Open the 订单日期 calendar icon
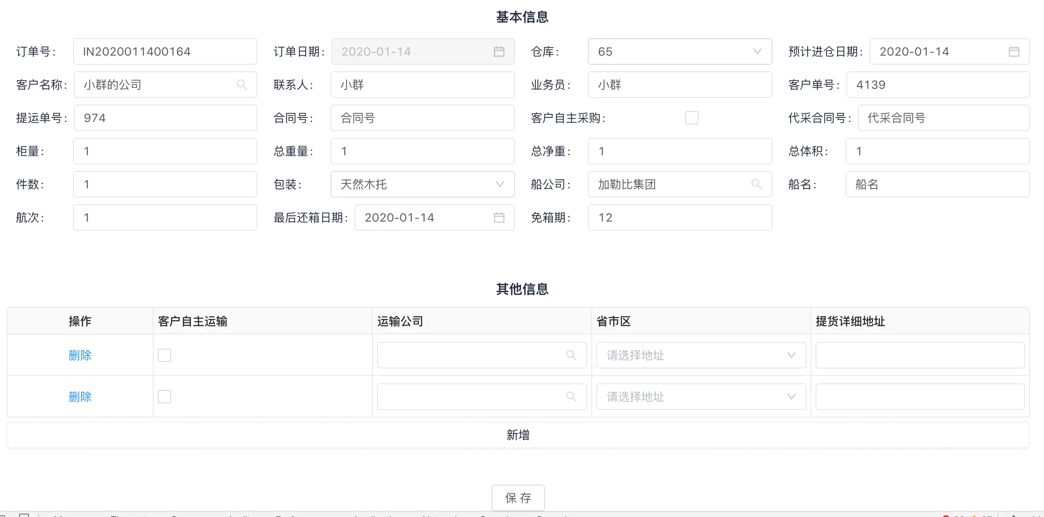This screenshot has width=1044, height=517. coord(499,51)
